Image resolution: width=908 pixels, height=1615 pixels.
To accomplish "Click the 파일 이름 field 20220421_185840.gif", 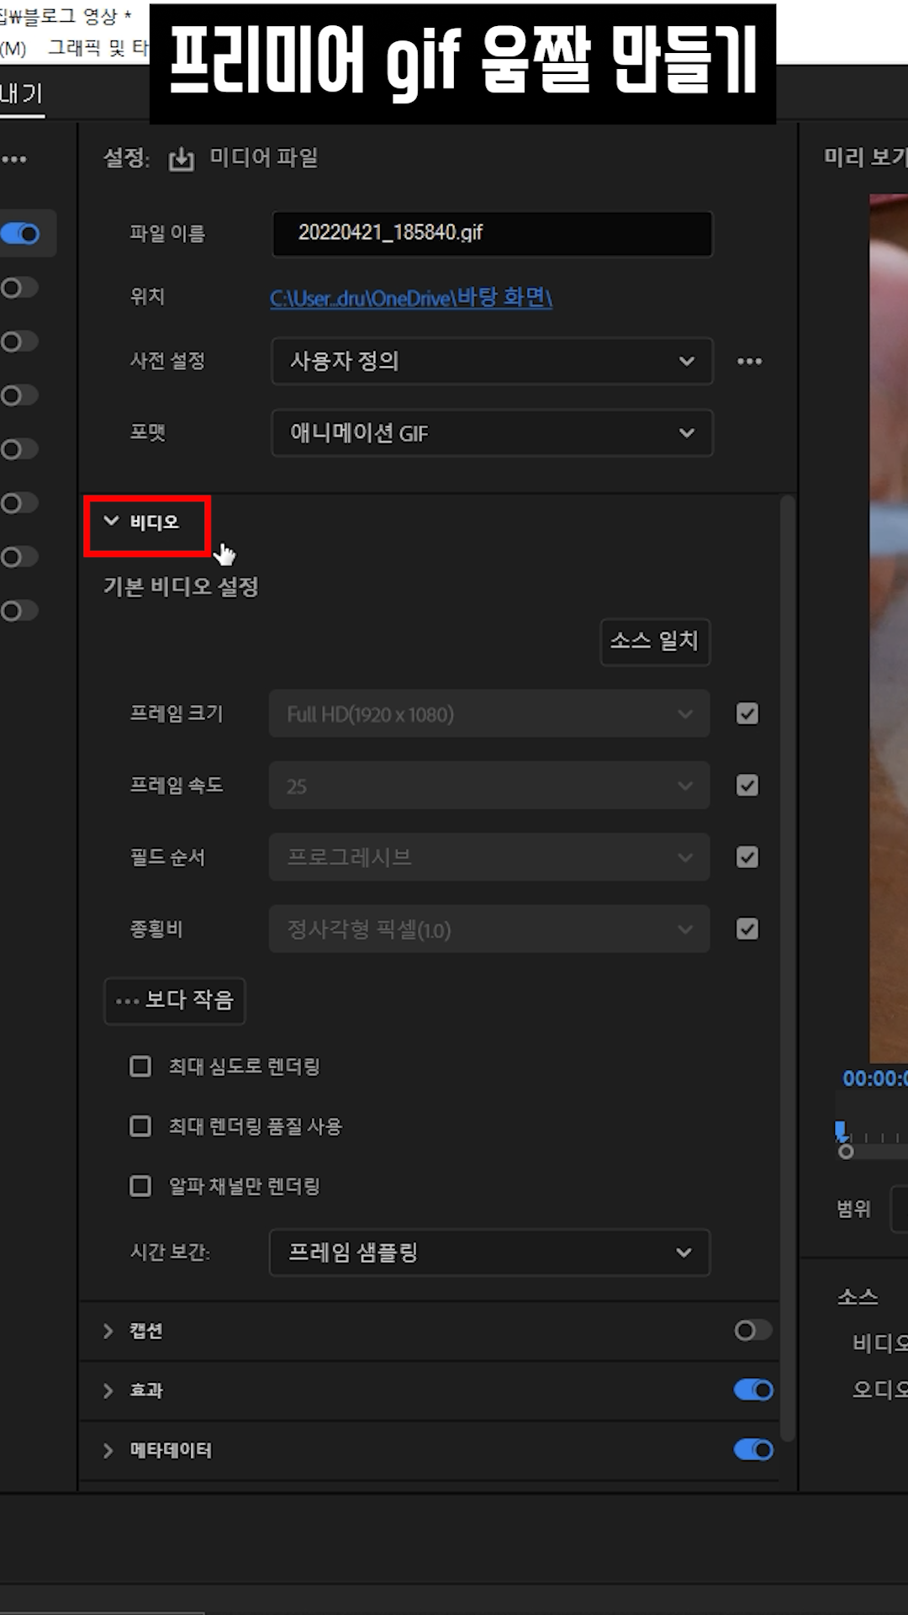I will click(x=493, y=233).
